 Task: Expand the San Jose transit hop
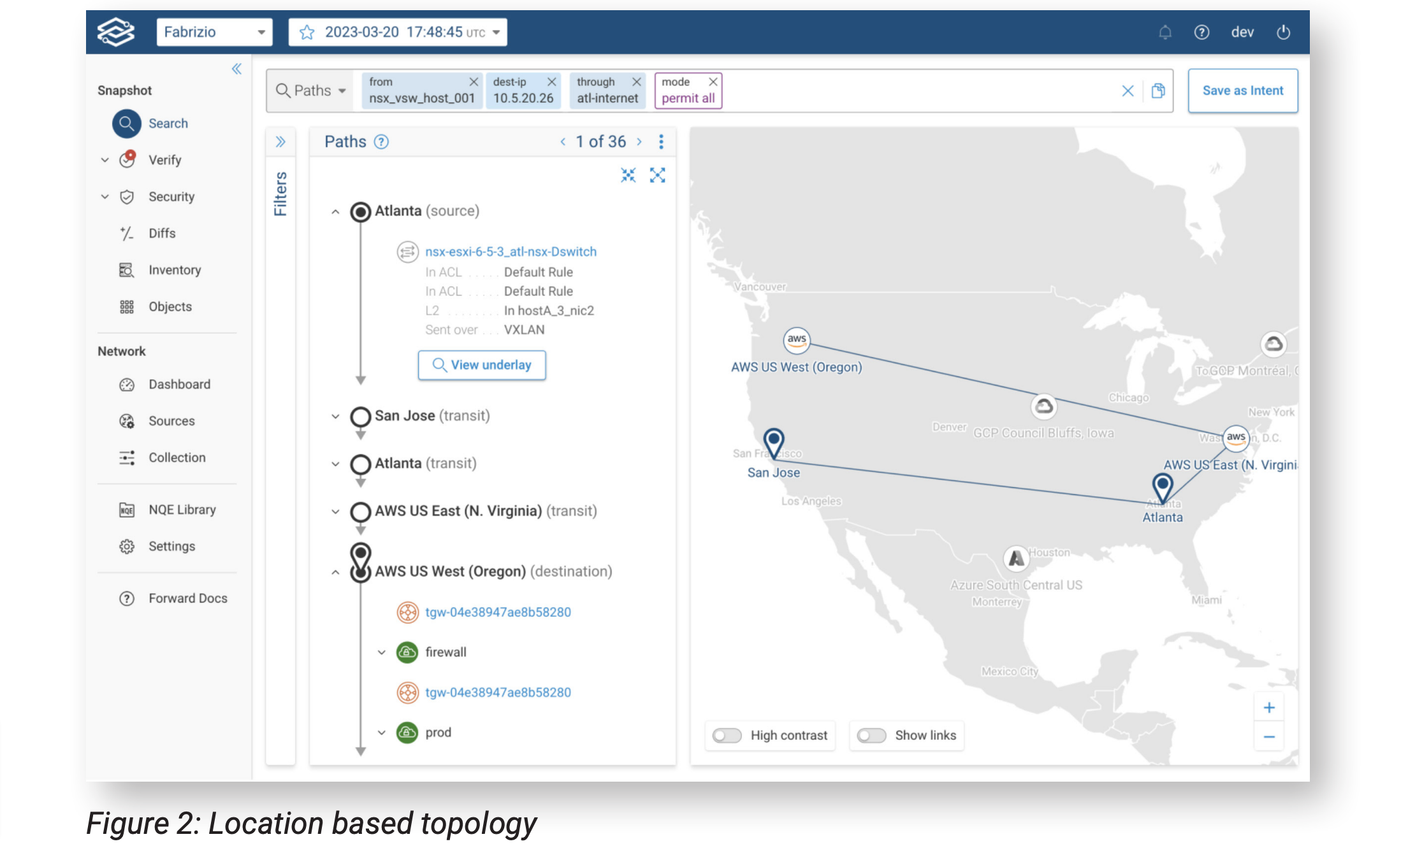(x=335, y=416)
